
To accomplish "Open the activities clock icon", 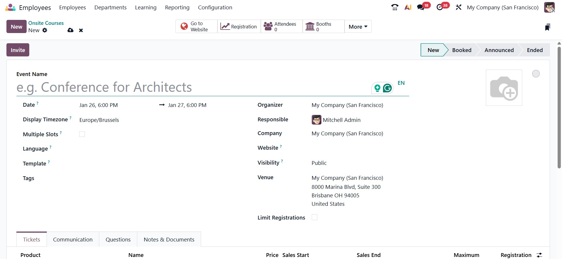I will tap(440, 7).
